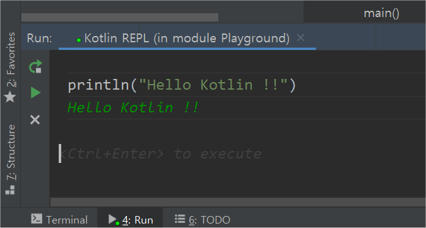
Task: Stop REPL with the X icon in sidebar
Action: pyautogui.click(x=35, y=120)
